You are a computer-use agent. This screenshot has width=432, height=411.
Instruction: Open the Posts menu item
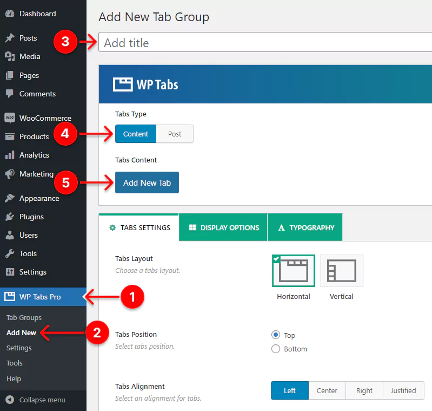[x=43, y=38]
